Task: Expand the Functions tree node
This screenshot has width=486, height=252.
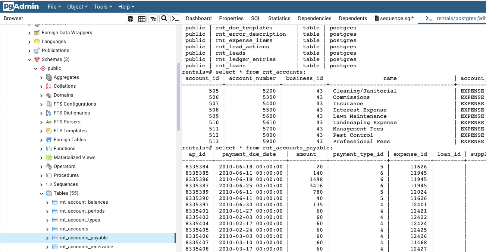Action: [x=41, y=149]
